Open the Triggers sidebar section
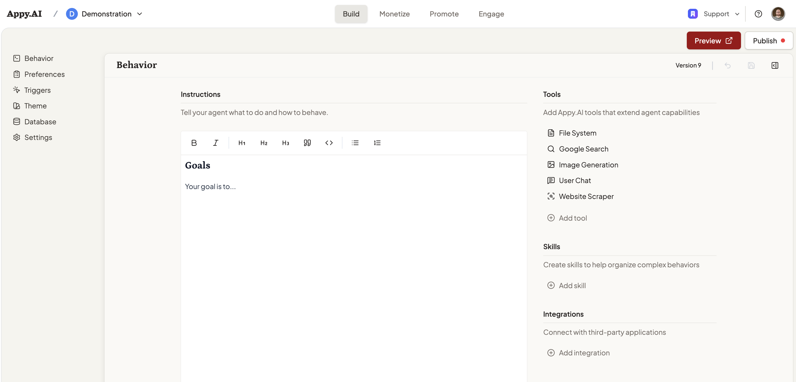 coord(37,90)
